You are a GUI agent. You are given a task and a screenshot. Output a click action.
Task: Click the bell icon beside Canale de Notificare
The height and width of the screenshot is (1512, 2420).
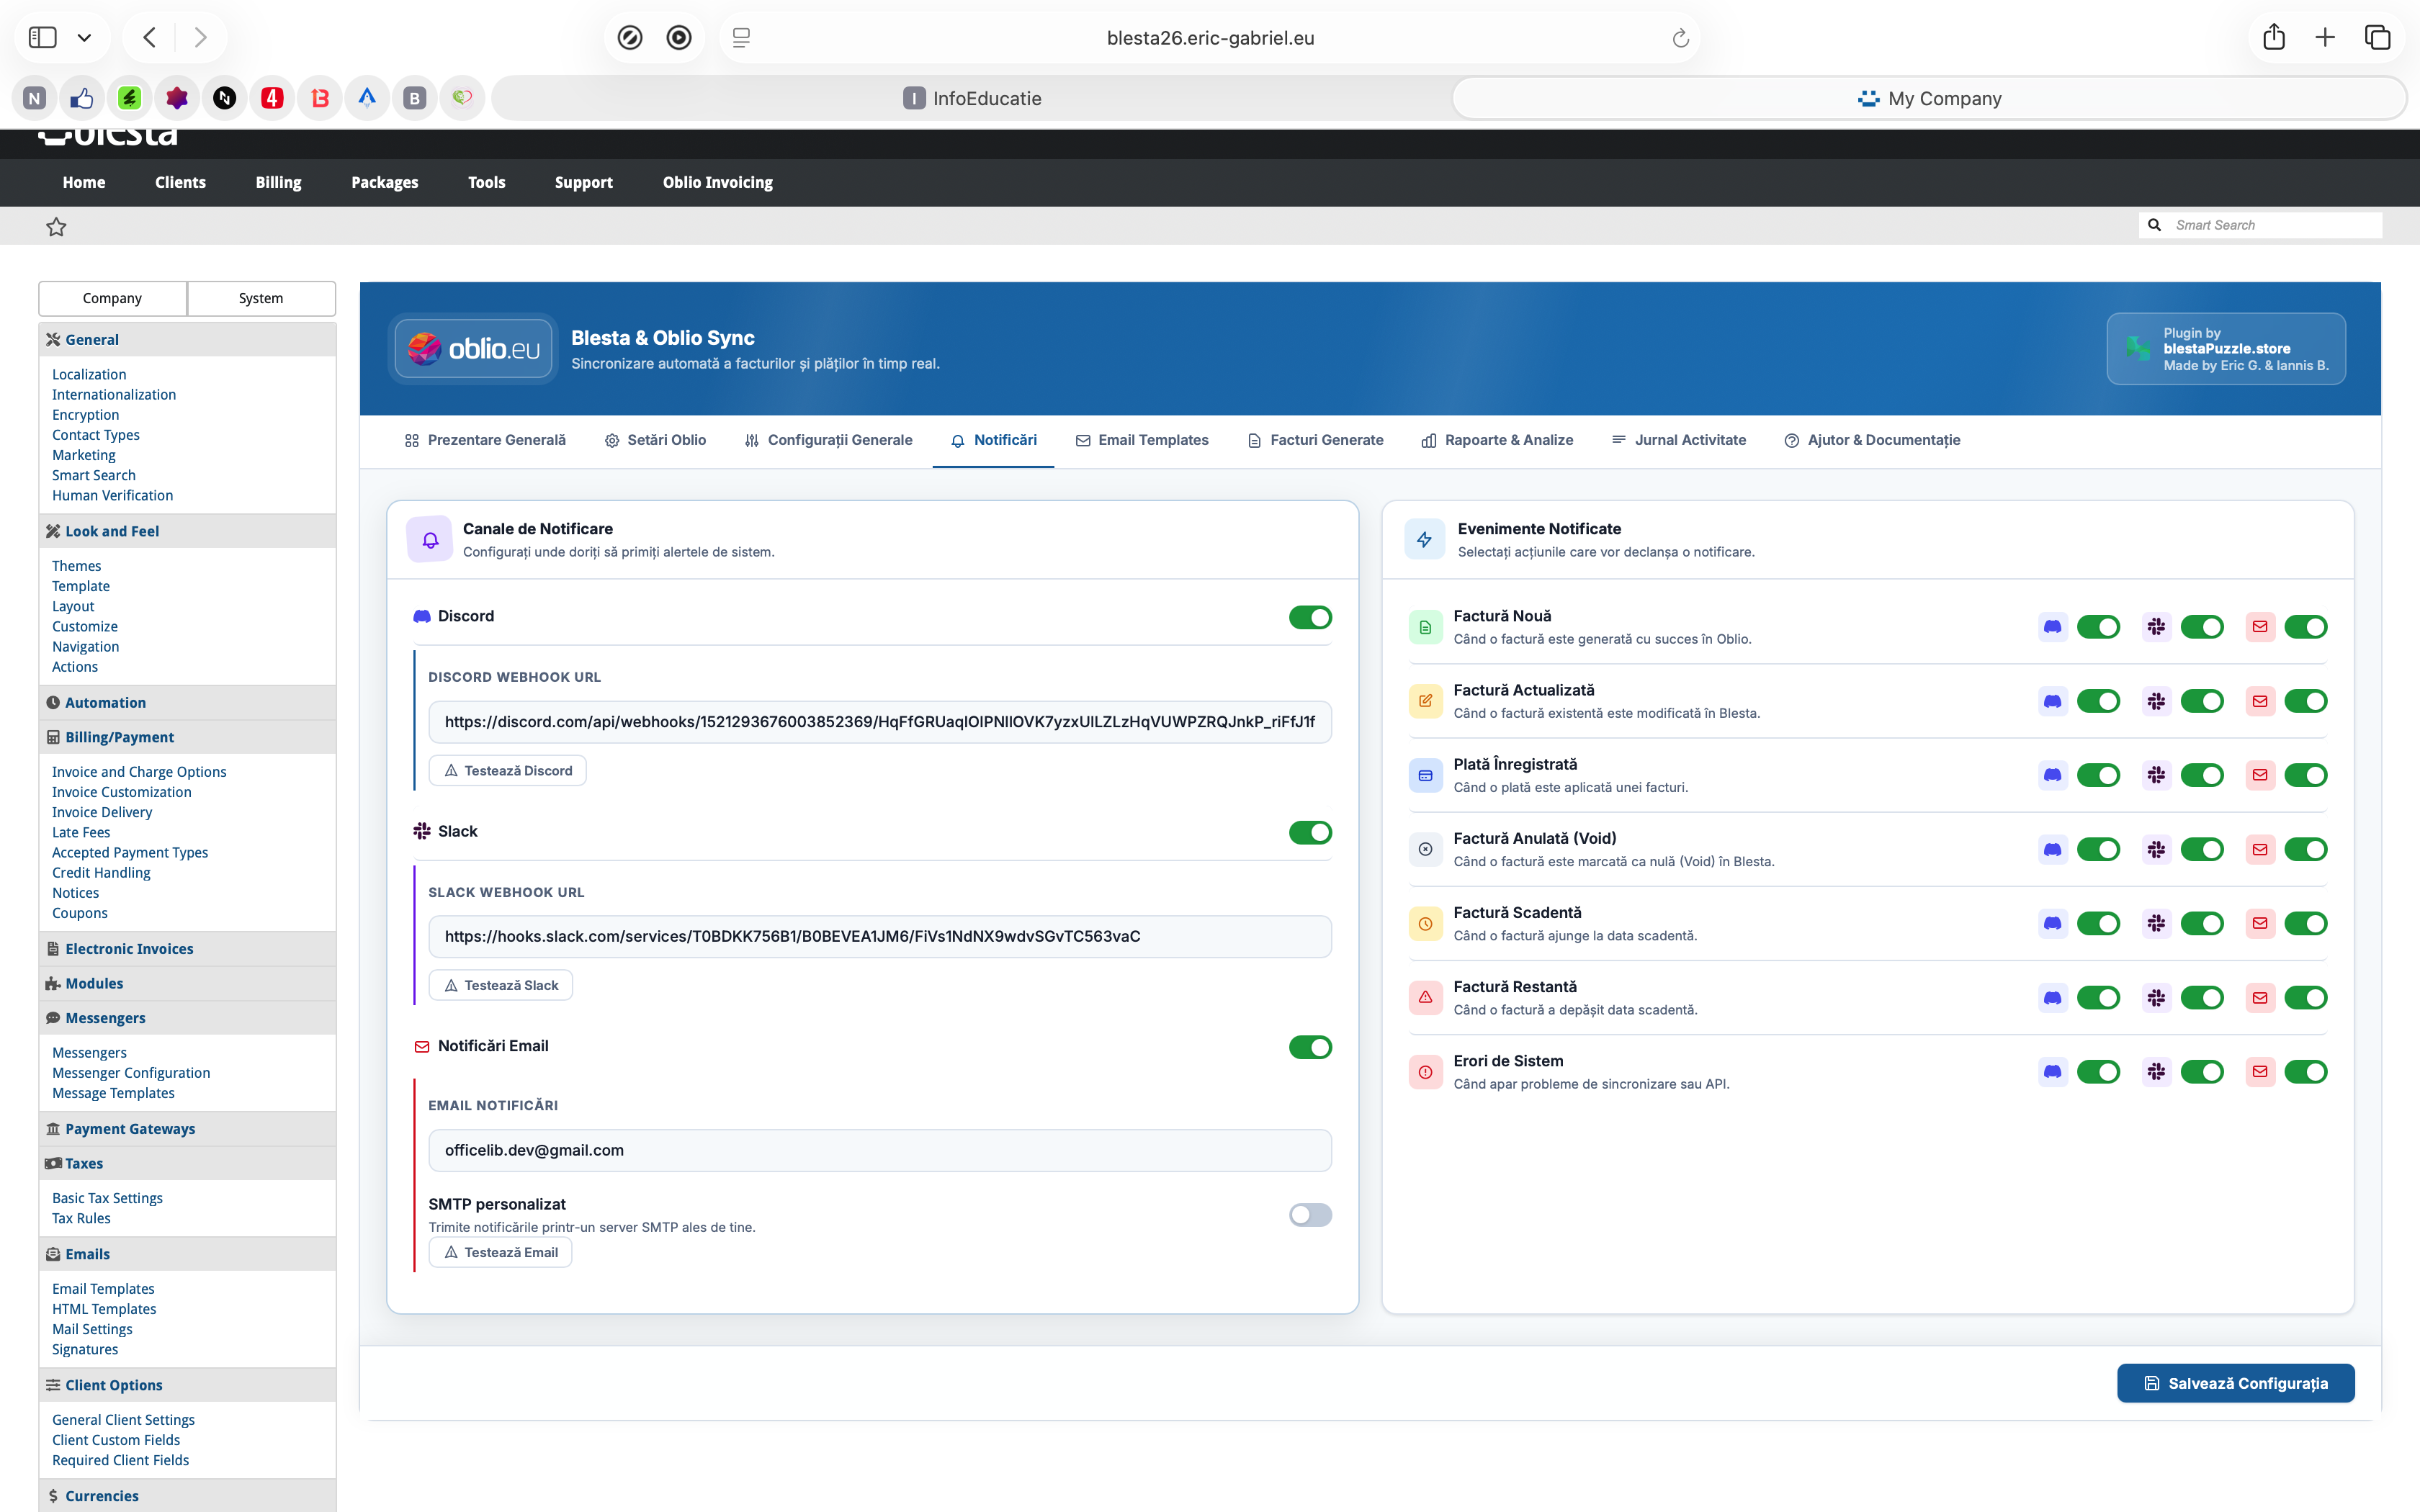[430, 540]
